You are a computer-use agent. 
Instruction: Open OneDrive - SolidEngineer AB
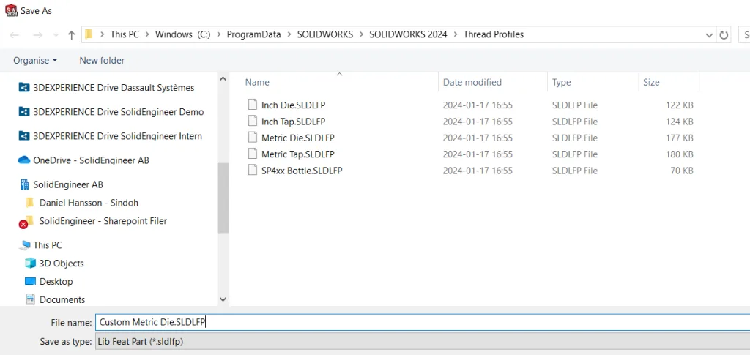click(x=91, y=160)
